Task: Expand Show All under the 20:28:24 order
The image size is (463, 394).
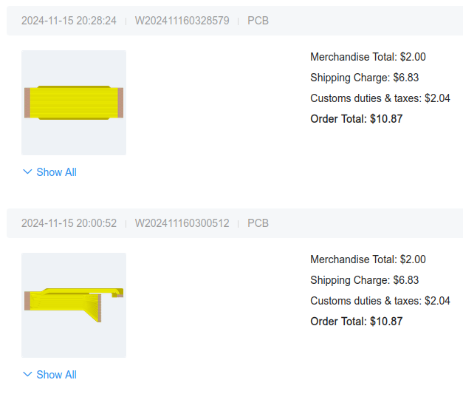Action: pos(56,172)
